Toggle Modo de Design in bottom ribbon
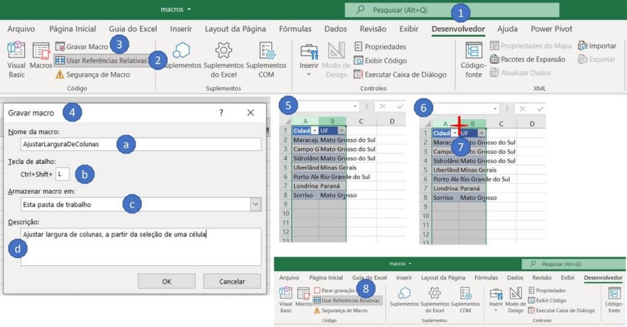Screen dimensions: 627x327 point(516,299)
